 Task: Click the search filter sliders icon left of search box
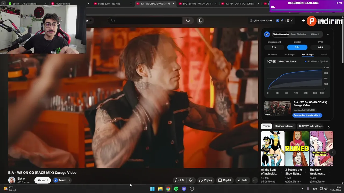(x=90, y=21)
